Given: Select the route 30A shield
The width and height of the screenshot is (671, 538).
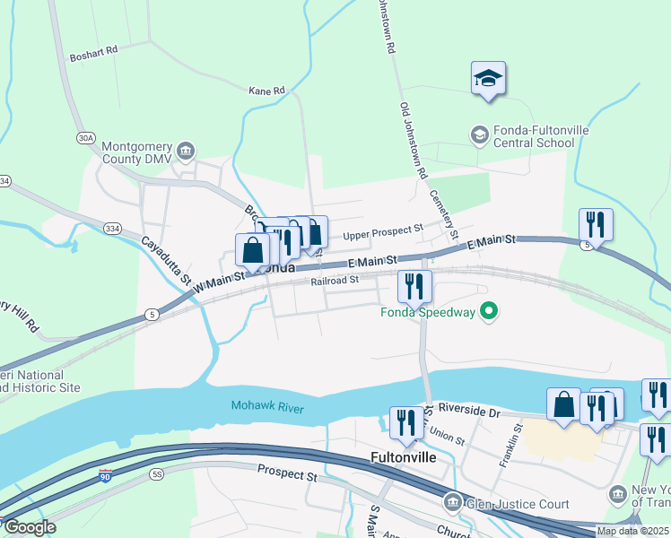Looking at the screenshot, I should pos(86,138).
